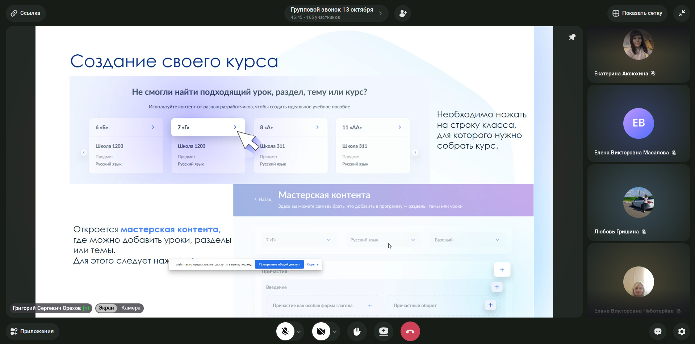Image resolution: width=695 pixels, height=344 pixels.
Task: Add a participant to the call
Action: 403,13
